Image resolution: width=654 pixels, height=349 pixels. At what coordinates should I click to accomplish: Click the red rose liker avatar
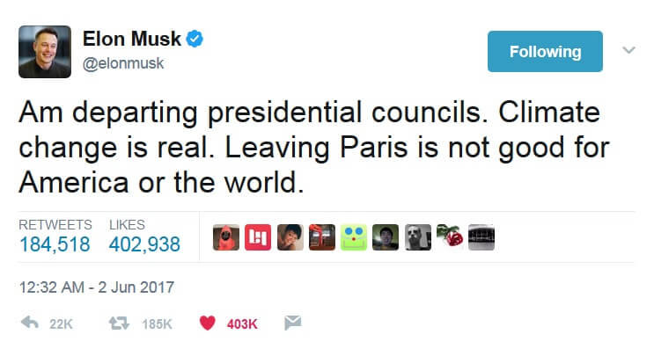click(x=450, y=236)
